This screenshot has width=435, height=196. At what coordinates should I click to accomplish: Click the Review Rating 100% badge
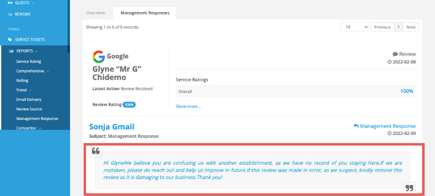point(129,105)
